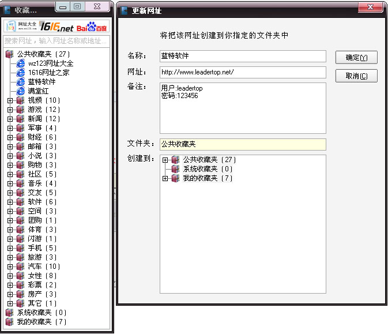Click the IE icon beside 蓝特软件
This screenshot has height=334, width=388.
coord(21,82)
